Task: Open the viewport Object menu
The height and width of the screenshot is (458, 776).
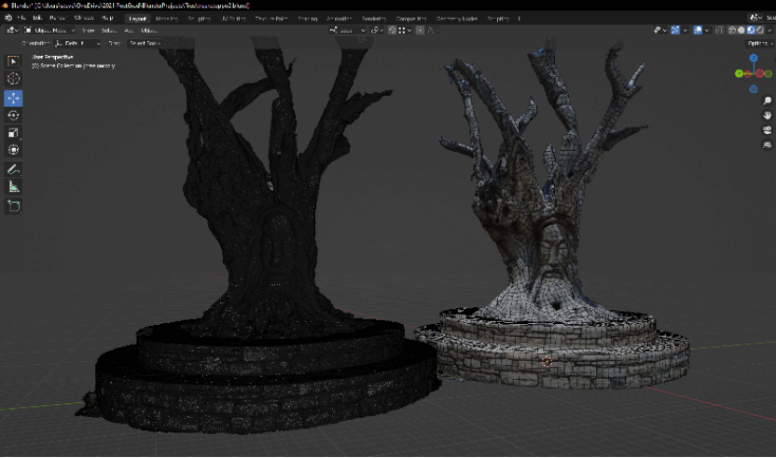Action: point(149,30)
